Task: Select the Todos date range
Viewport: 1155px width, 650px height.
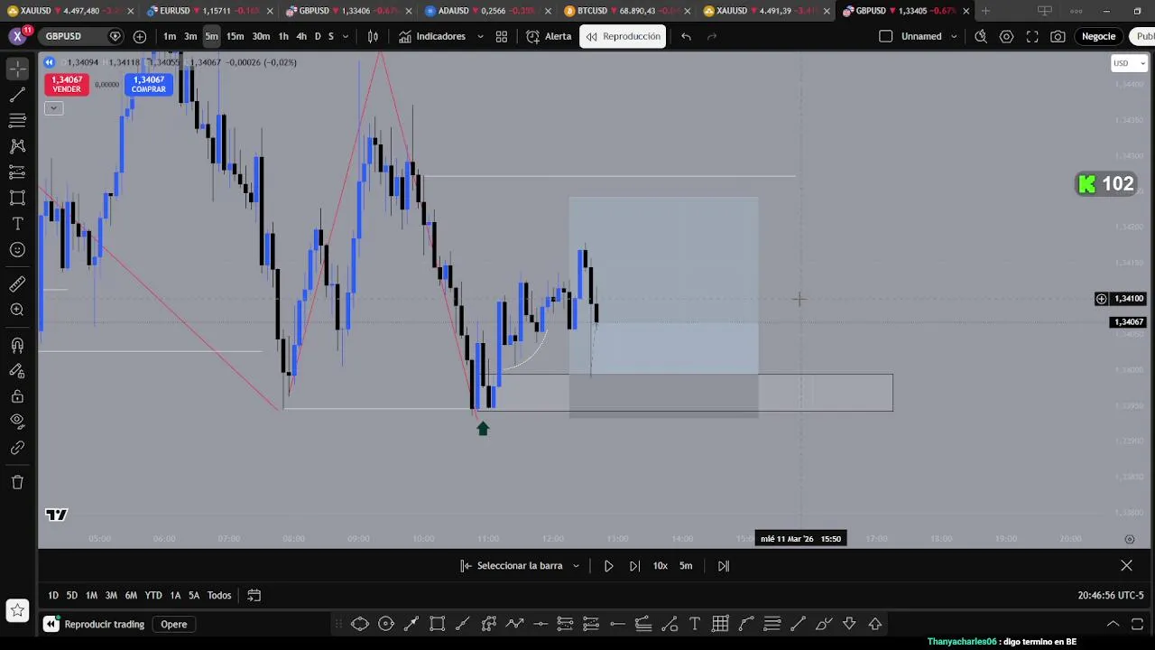Action: pyautogui.click(x=219, y=595)
